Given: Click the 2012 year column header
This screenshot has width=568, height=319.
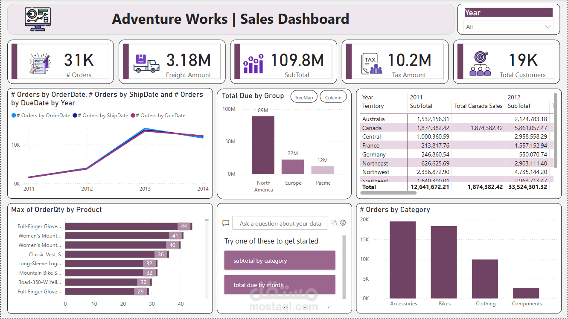Looking at the screenshot, I should point(514,97).
